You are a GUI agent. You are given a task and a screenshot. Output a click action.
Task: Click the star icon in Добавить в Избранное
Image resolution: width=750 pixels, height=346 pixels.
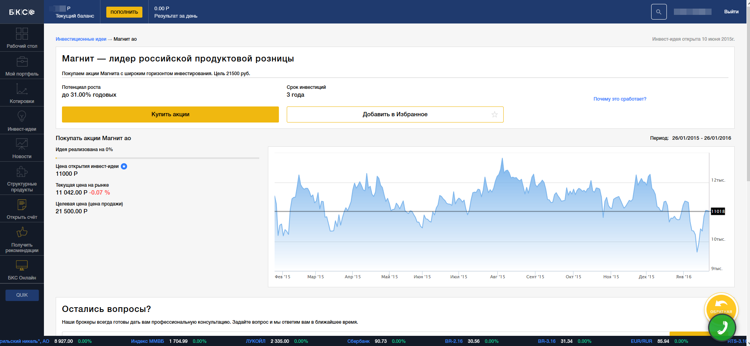tap(495, 114)
